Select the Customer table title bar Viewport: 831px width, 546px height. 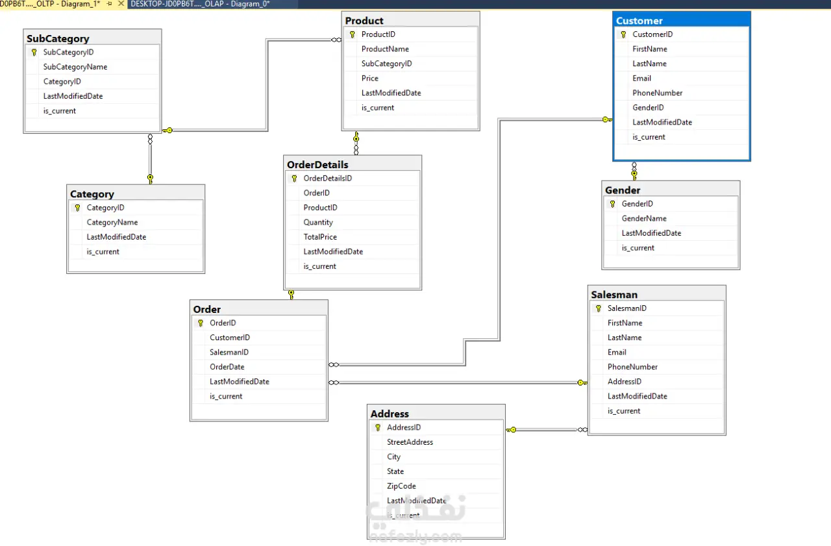click(x=682, y=21)
